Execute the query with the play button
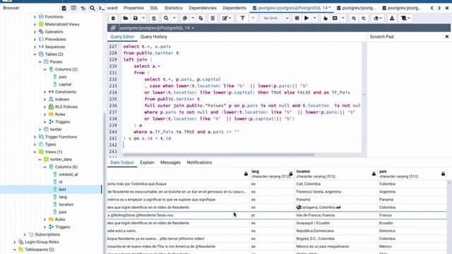Screen dimensions: 452x254 pyautogui.click(x=307, y=18)
